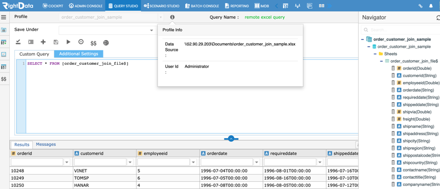Click the stacked documents icon in the top bar

(x=309, y=6)
